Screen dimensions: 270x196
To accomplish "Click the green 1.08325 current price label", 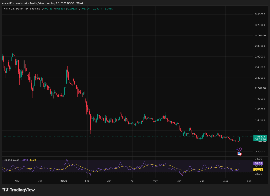I will pyautogui.click(x=260, y=137).
